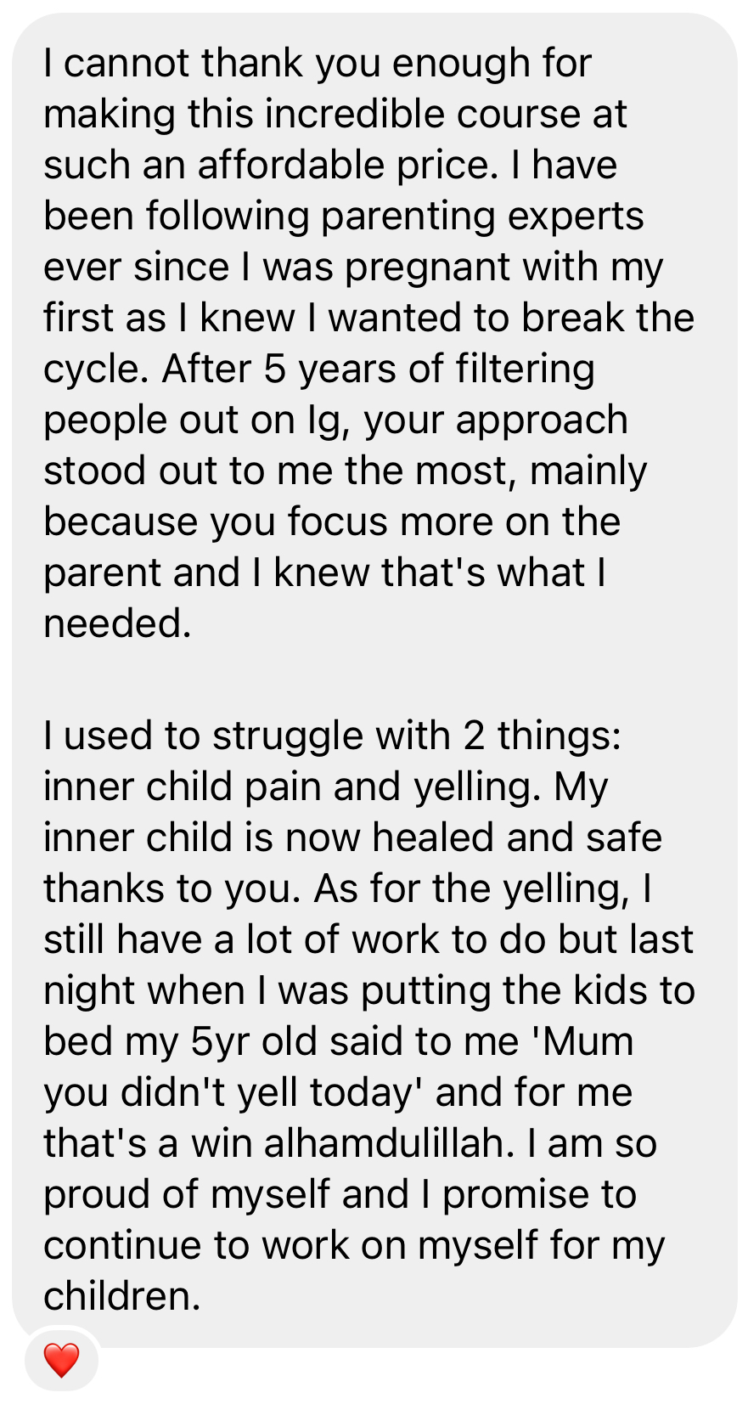Image resolution: width=748 pixels, height=1404 pixels.
Task: Click the text 'After 5 years of filtering'
Action: coord(378,369)
